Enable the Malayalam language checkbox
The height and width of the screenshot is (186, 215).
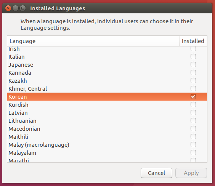click(x=193, y=152)
